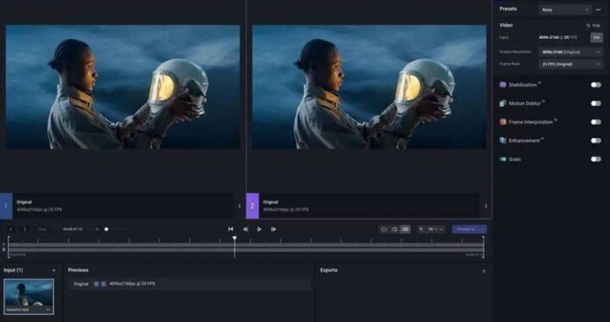The image size is (610, 322).
Task: Expand Output Resolution dropdown
Action: pyautogui.click(x=571, y=52)
